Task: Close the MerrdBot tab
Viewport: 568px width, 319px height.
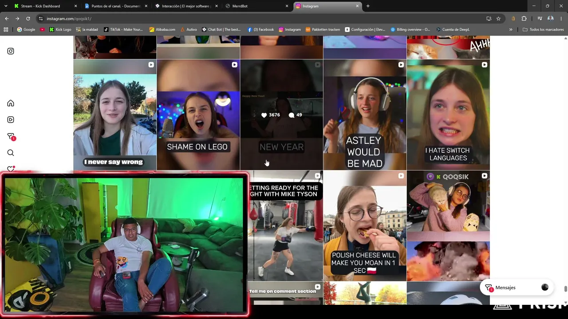Action: tap(287, 6)
